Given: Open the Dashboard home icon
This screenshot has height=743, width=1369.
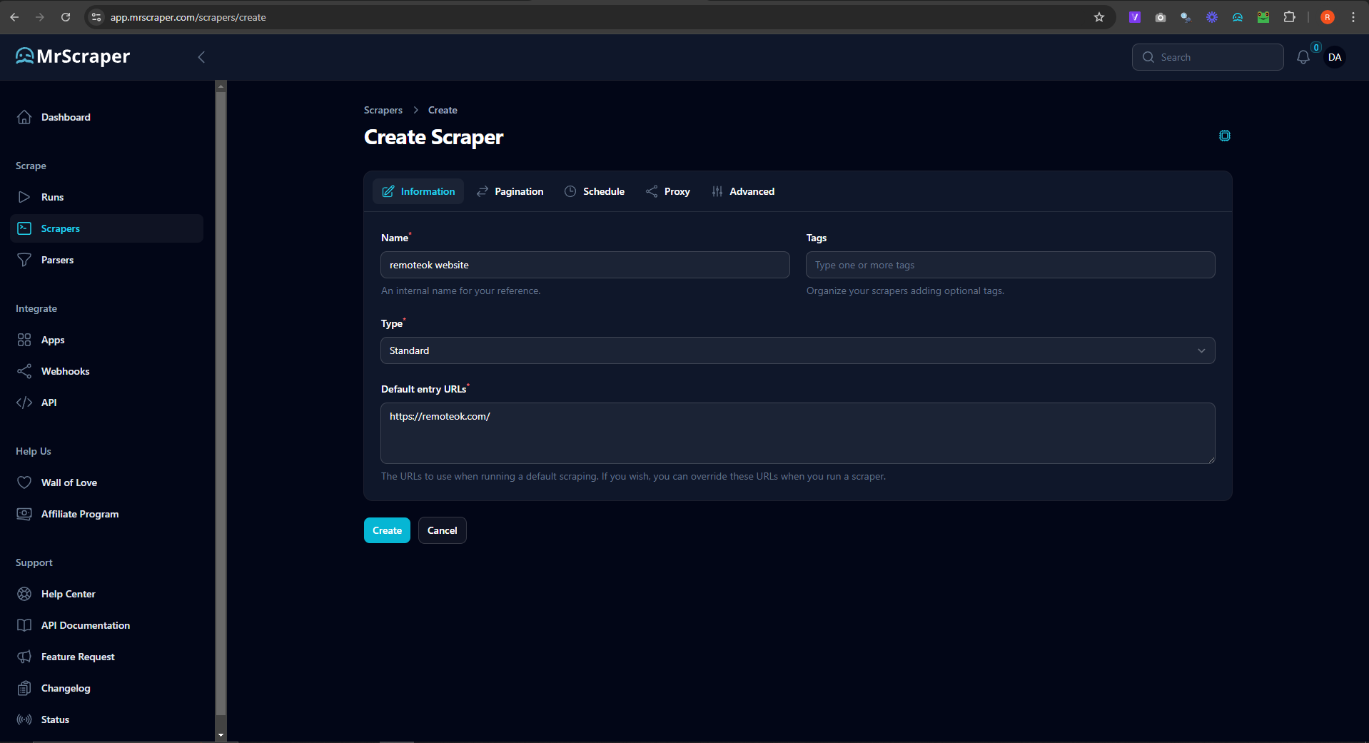Looking at the screenshot, I should (x=24, y=117).
